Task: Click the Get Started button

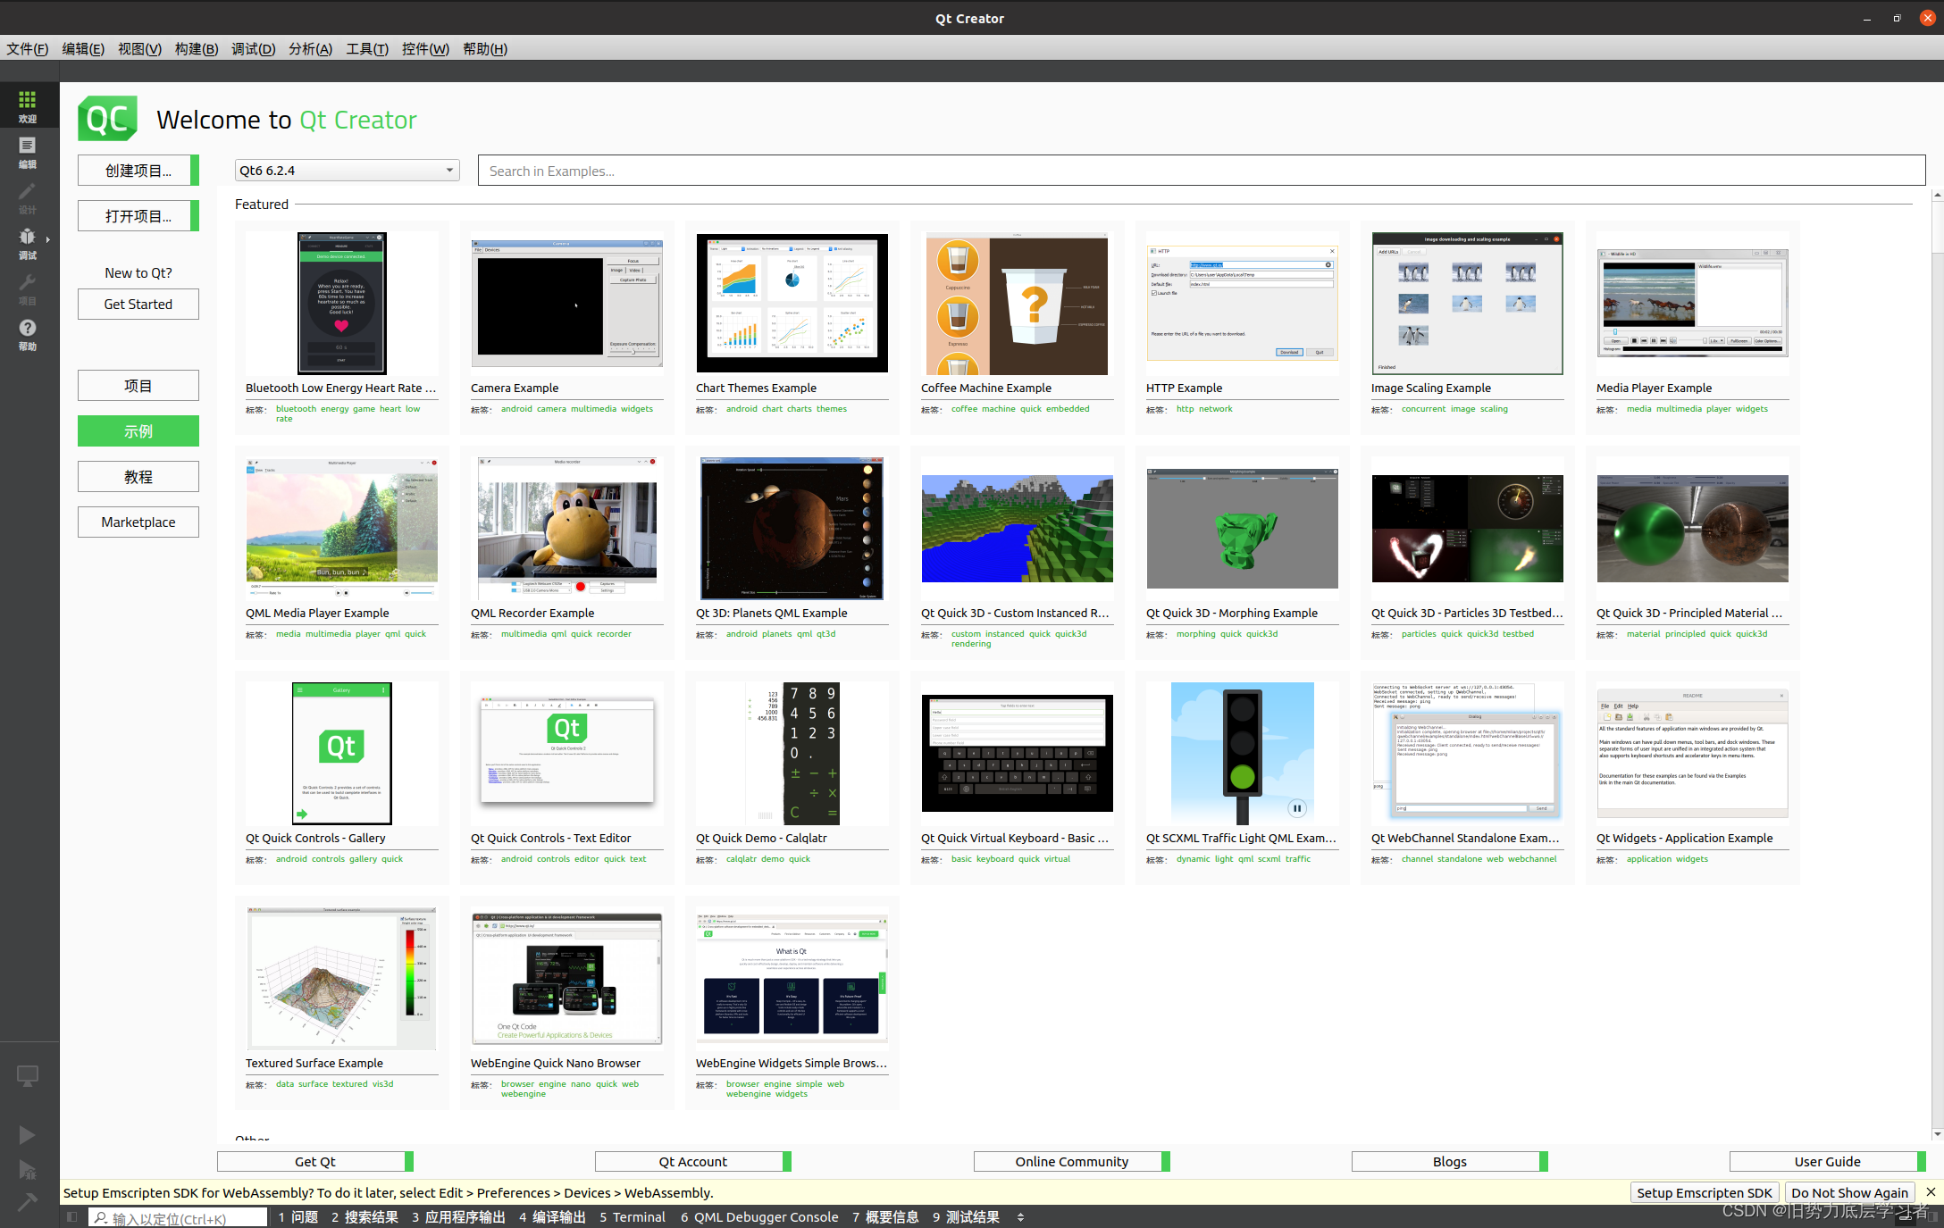Action: point(138,305)
